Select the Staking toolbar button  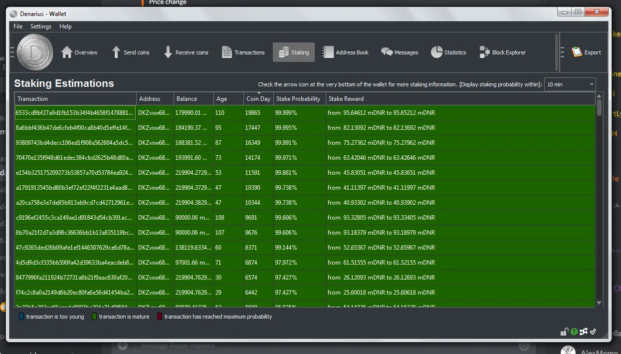pyautogui.click(x=294, y=52)
